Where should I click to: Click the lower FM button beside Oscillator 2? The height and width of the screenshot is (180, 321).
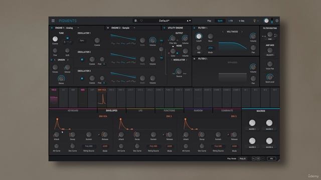[x=162, y=58]
